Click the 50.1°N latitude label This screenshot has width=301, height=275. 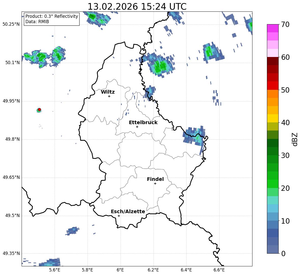tap(12, 63)
